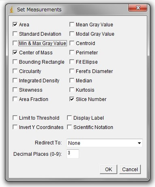Tick the Min & Max Gray Value option
This screenshot has width=155, height=187.
[x=15, y=43]
